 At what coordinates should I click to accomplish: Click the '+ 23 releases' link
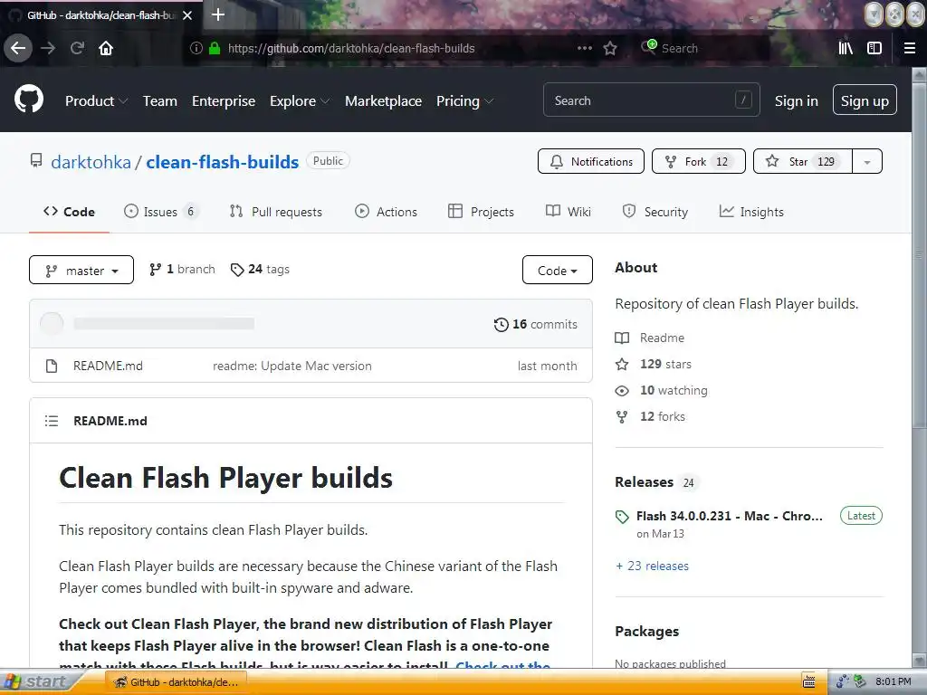pos(652,566)
